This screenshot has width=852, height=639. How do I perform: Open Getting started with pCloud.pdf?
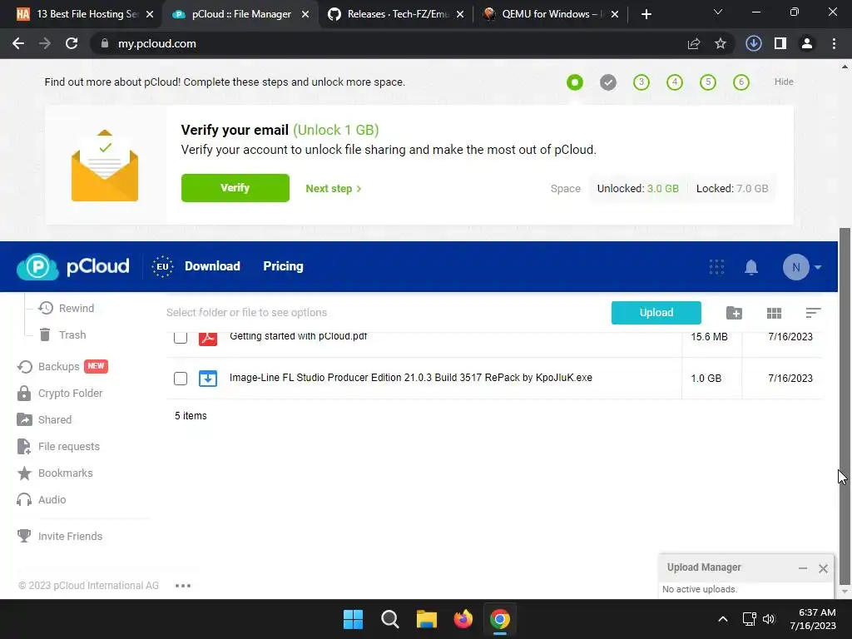click(x=299, y=336)
